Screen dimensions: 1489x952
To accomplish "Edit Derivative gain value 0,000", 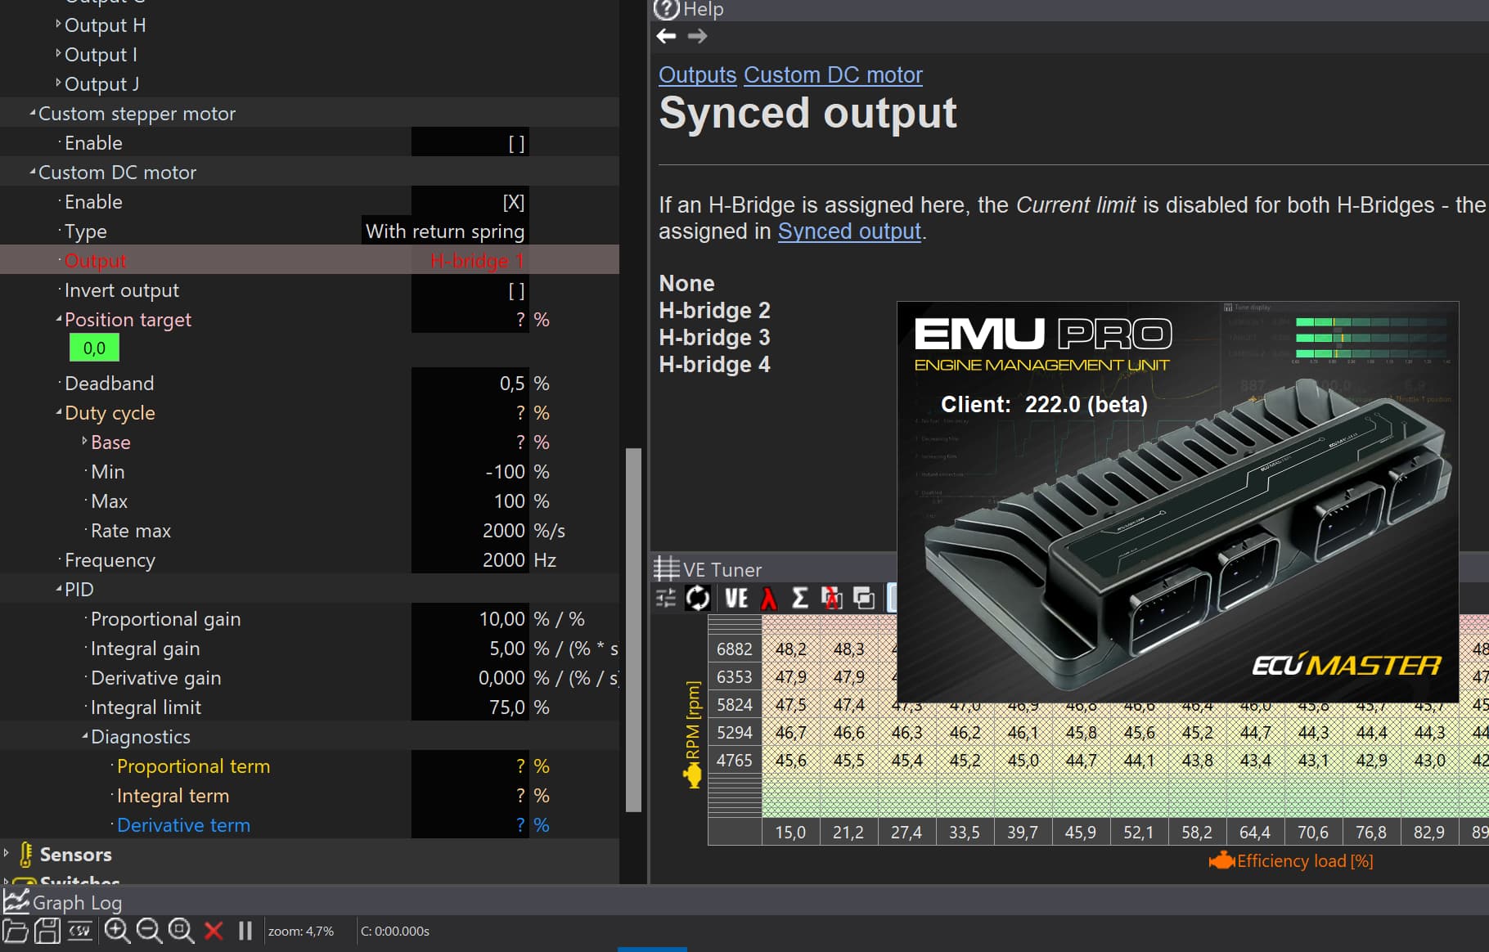I will (x=470, y=678).
